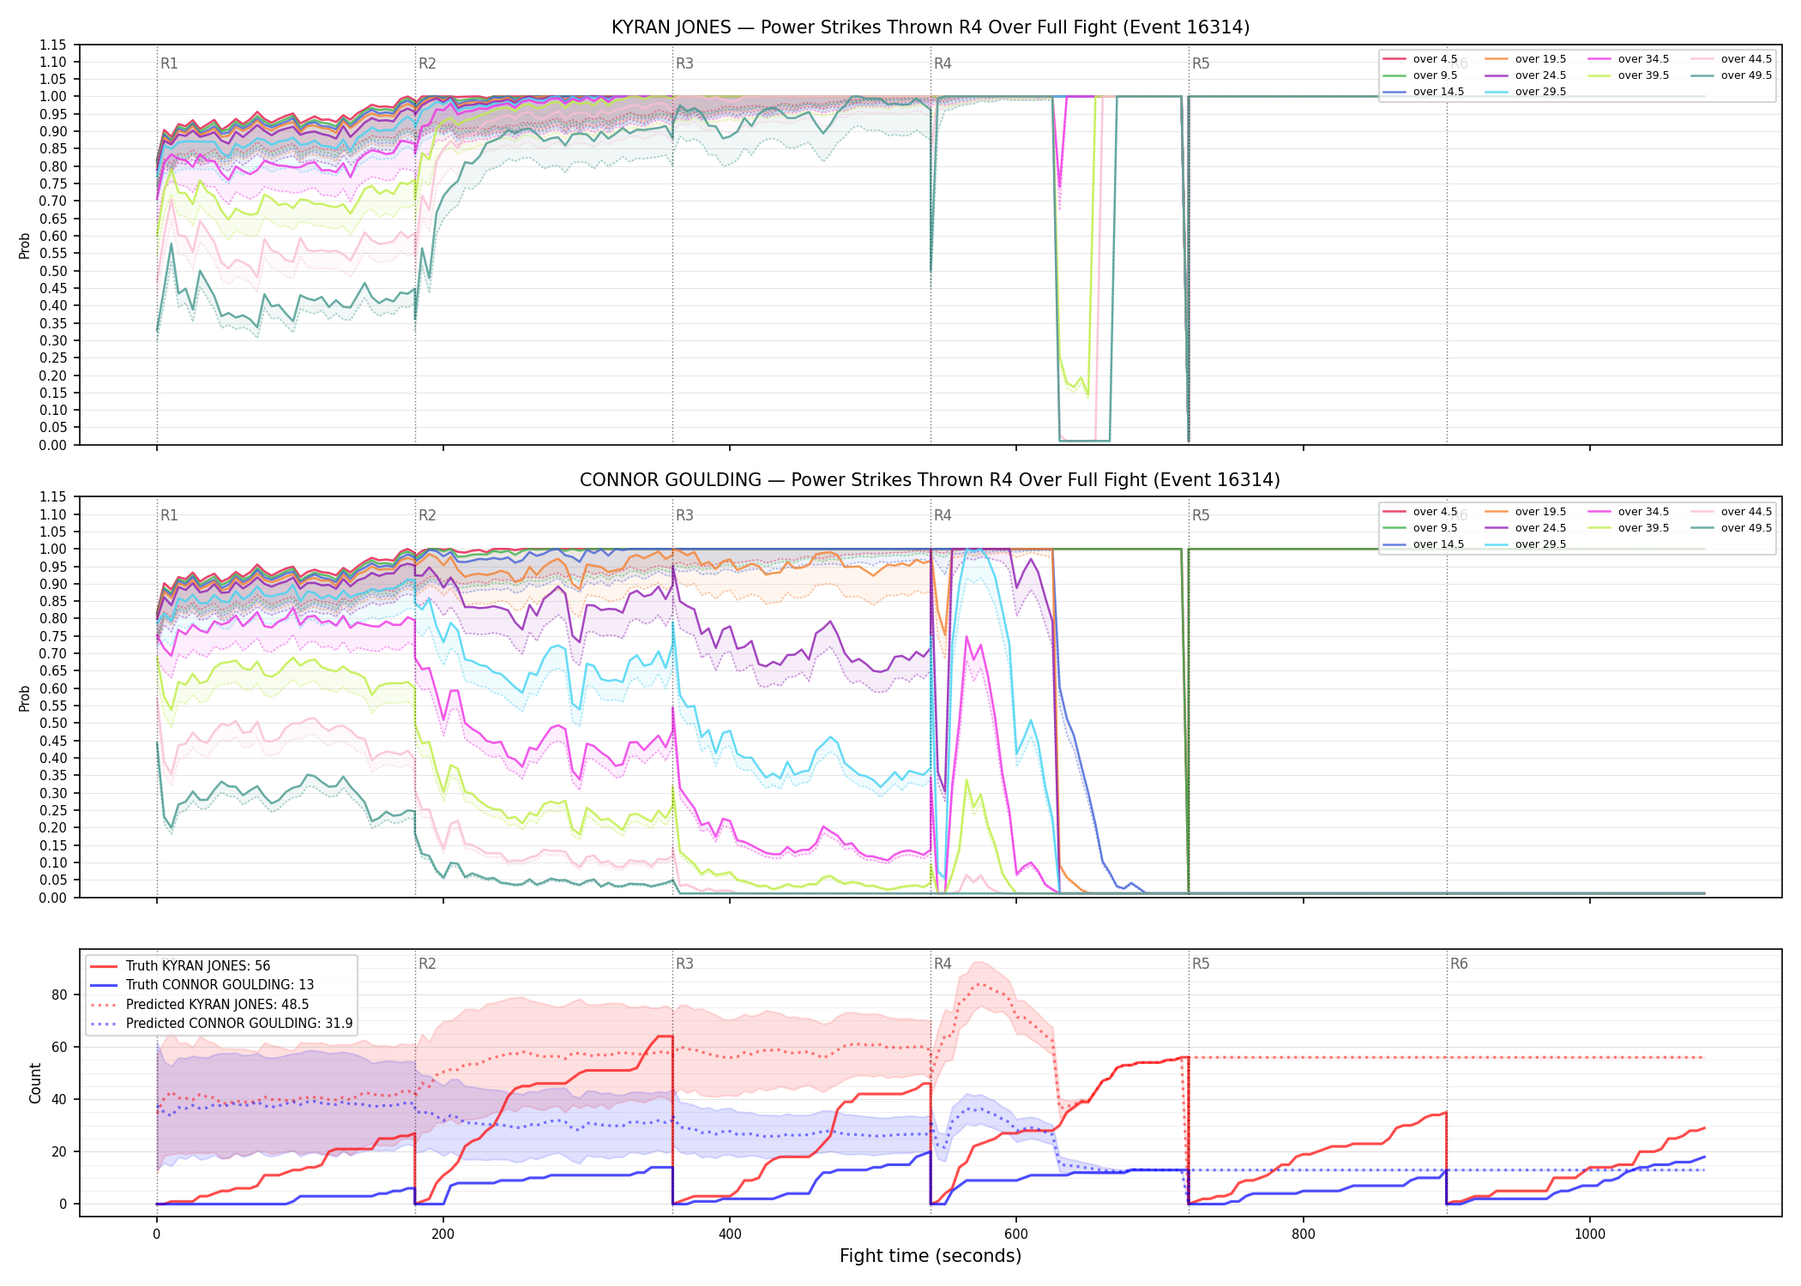1801x1286 pixels.
Task: Click the 'Fight time (seconds)' axis label
Action: [x=931, y=1257]
